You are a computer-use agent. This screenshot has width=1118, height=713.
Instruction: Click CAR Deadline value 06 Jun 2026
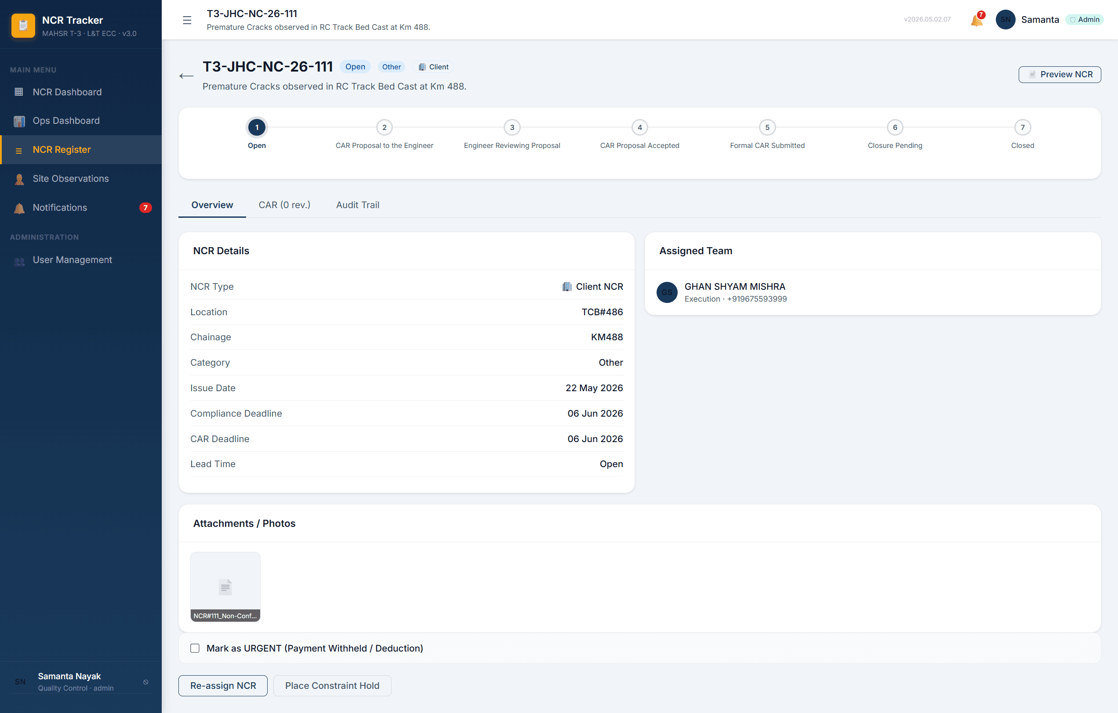[595, 439]
